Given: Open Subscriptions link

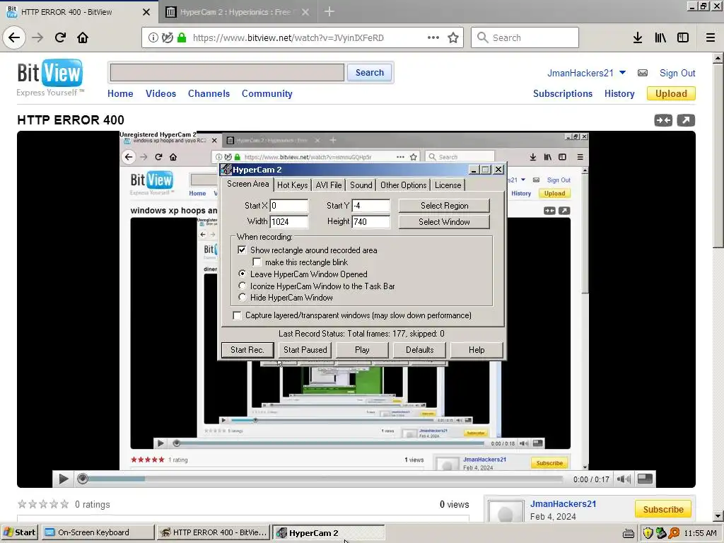Looking at the screenshot, I should pos(562,94).
